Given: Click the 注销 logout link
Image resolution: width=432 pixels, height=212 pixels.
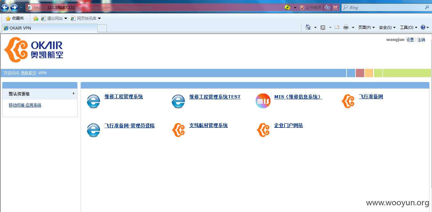Looking at the screenshot, I should (421, 40).
